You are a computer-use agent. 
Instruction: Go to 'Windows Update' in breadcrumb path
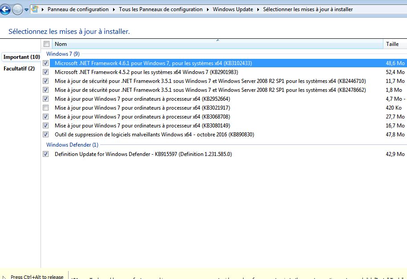pyautogui.click(x=232, y=9)
